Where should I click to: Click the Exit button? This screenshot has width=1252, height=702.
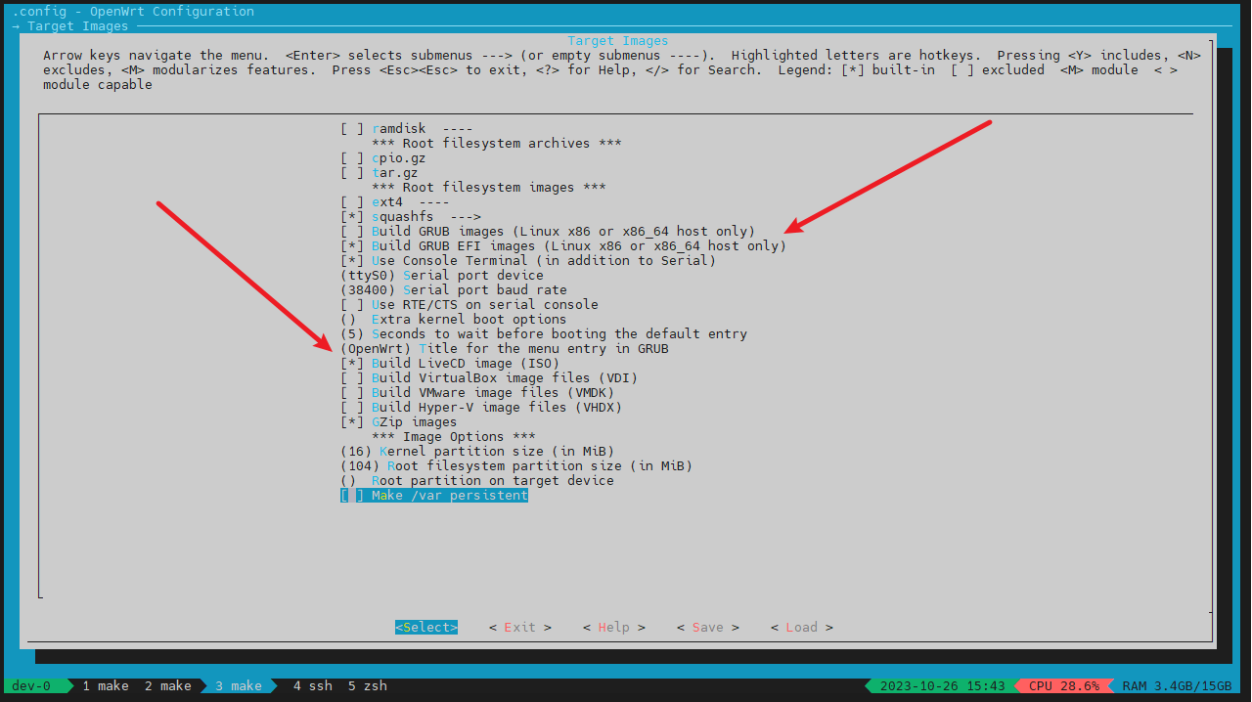pos(519,628)
